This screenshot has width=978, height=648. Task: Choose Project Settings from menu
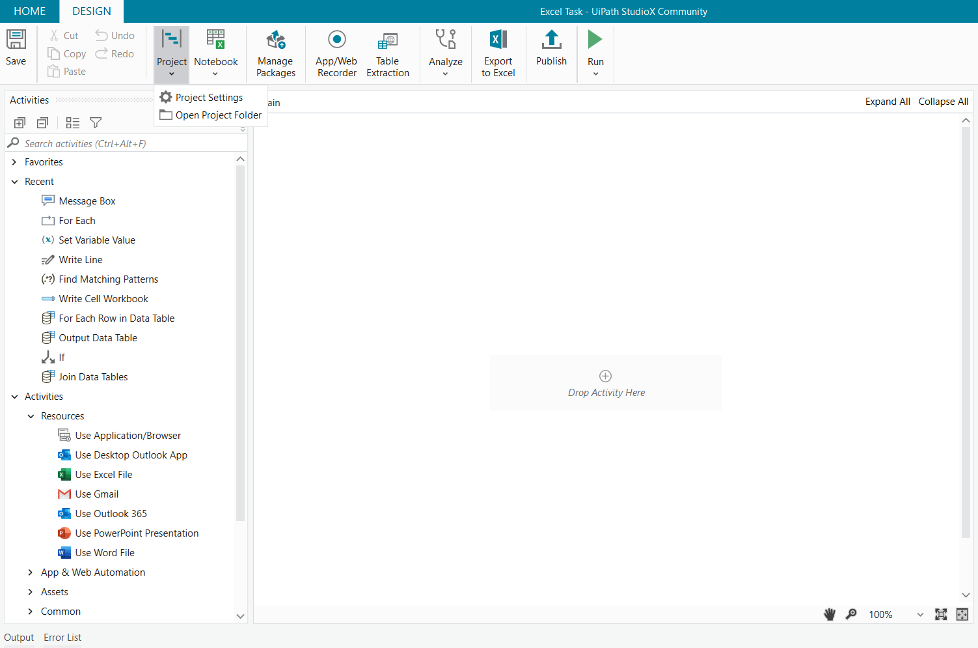pos(209,97)
